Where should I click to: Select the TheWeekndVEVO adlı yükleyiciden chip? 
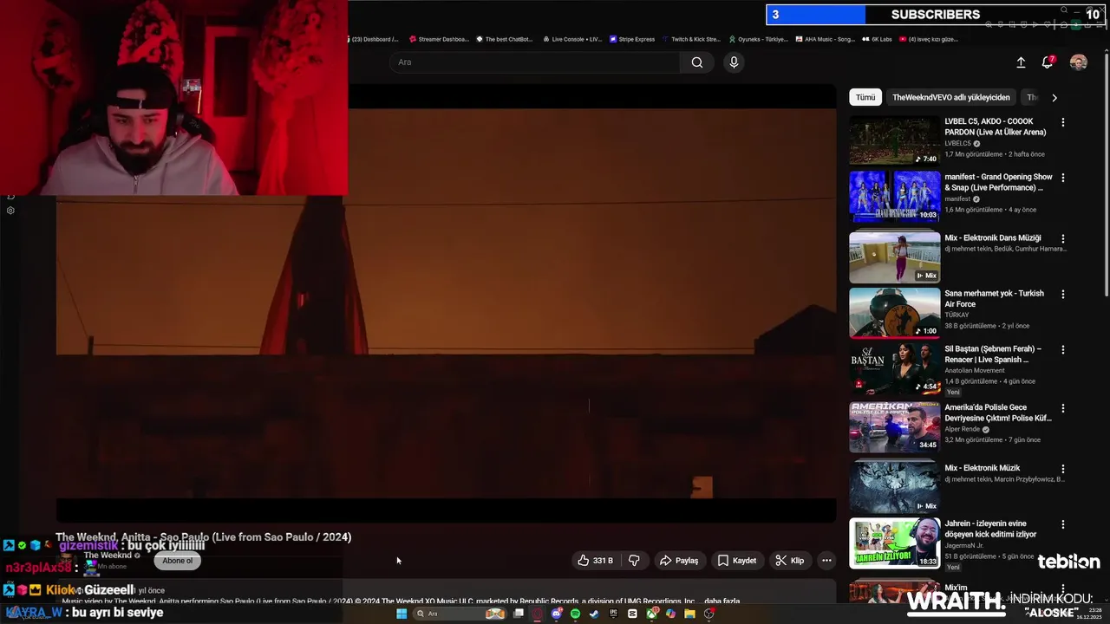[951, 98]
